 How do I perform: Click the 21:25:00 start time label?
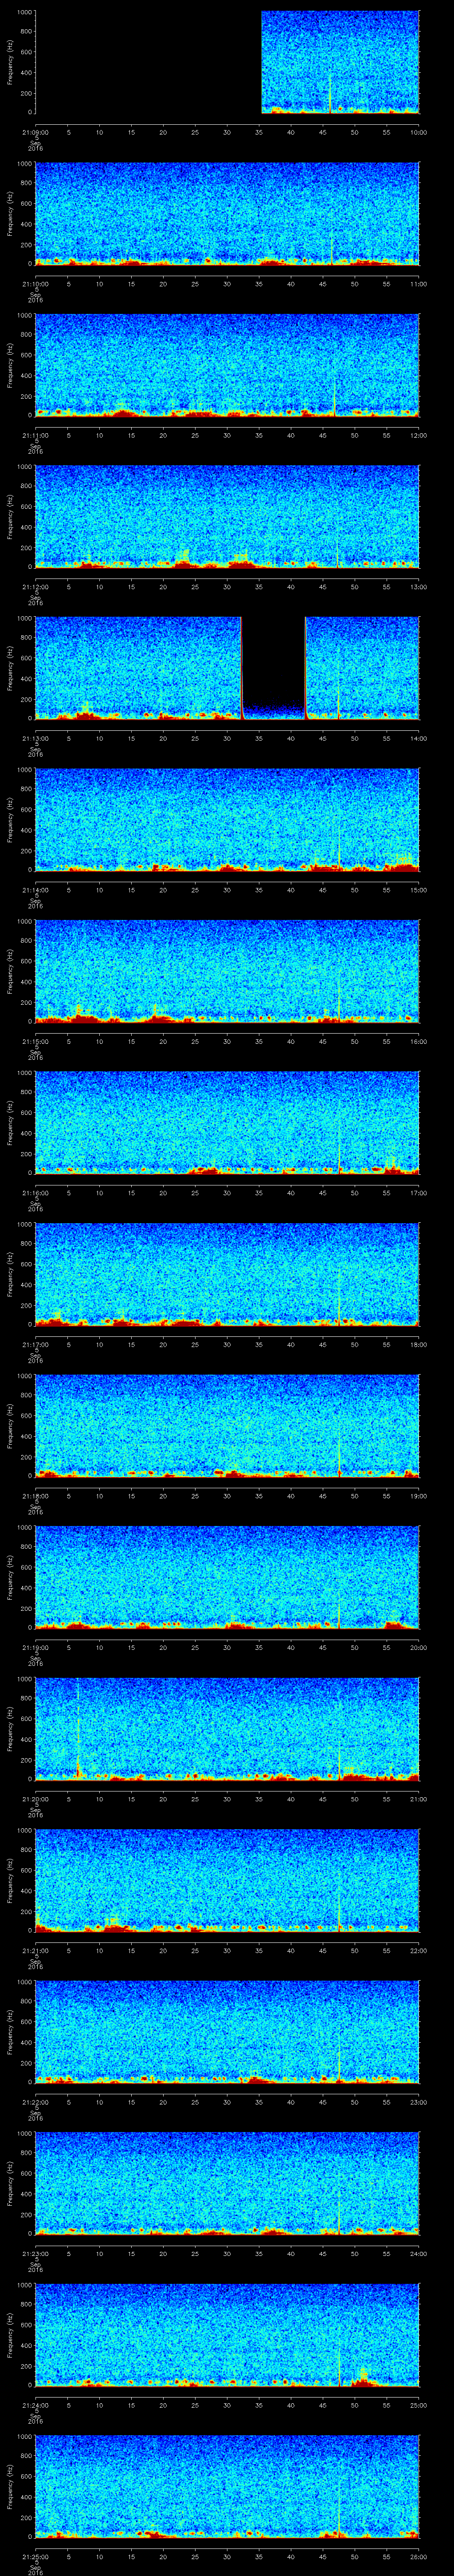coord(35,2556)
